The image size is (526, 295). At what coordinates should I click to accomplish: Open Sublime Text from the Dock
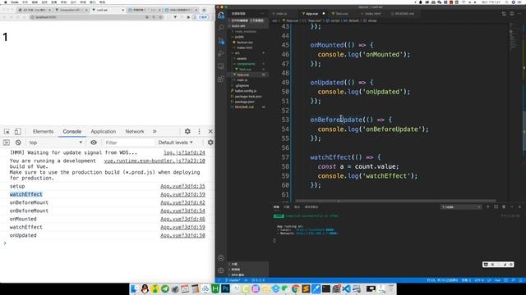[306, 288]
